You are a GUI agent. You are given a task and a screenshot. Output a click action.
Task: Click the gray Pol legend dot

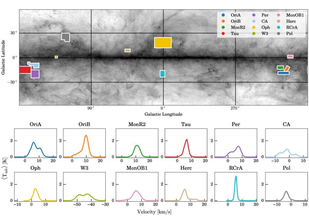[278, 33]
